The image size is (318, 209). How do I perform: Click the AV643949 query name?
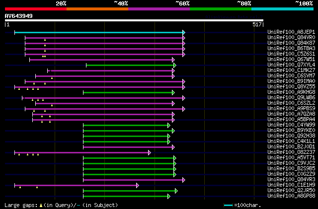tap(19, 16)
